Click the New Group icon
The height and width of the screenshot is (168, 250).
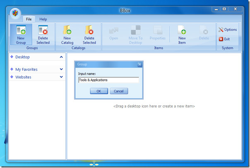coord(21,35)
